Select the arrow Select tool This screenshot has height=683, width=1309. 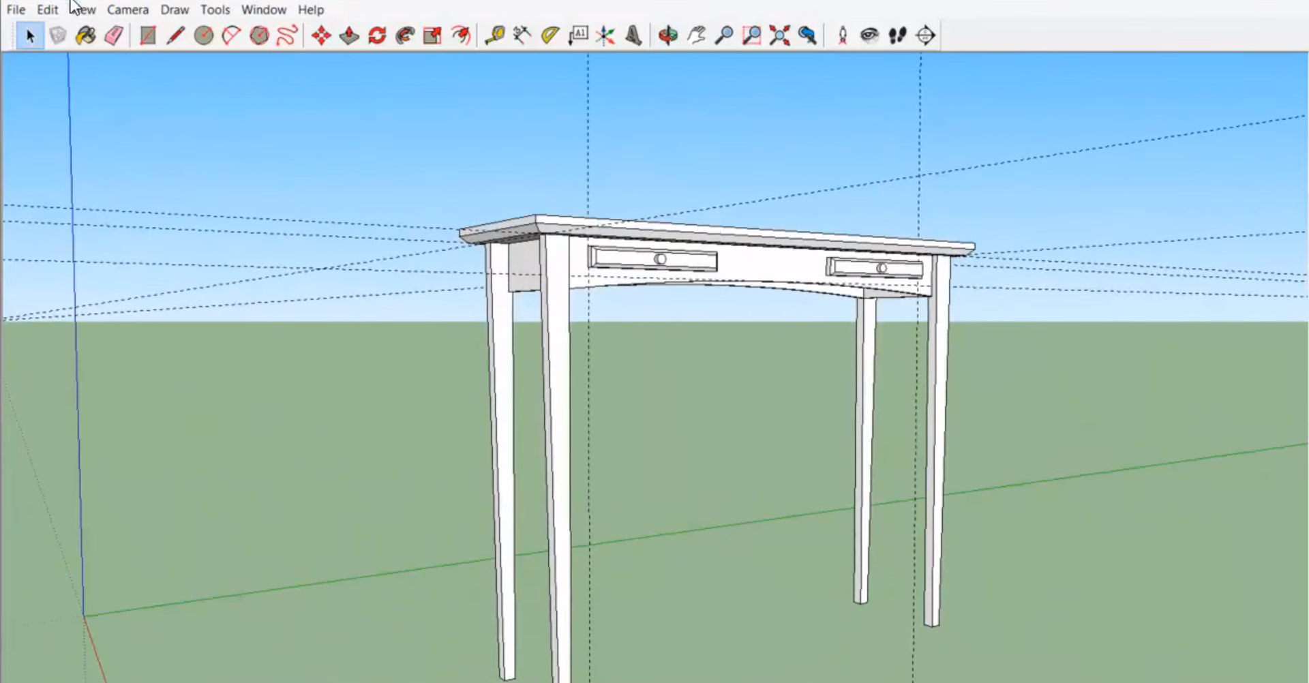click(x=29, y=35)
